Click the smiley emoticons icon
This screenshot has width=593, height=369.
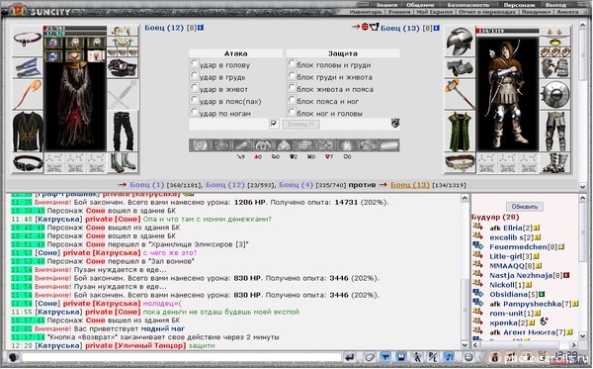468,357
